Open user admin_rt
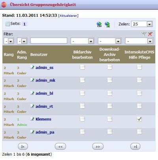158x160 pixels. 44,106
